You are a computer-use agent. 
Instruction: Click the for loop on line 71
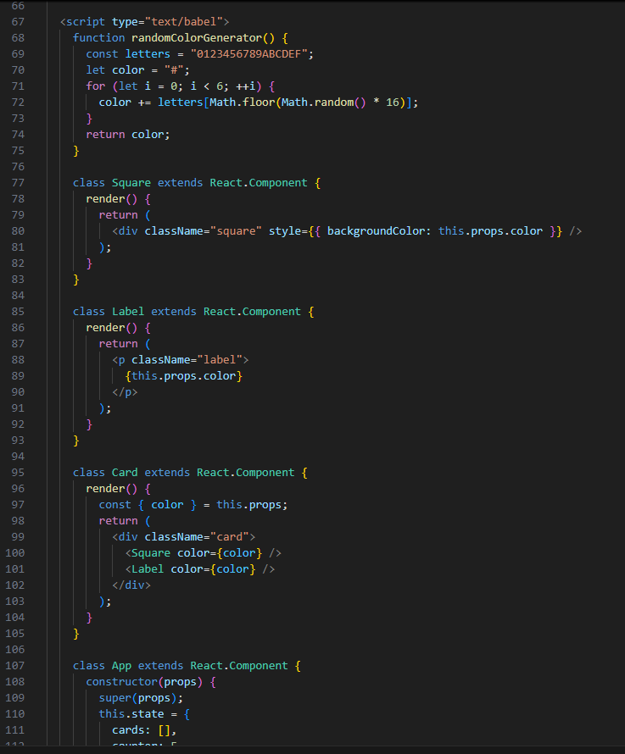coord(181,86)
